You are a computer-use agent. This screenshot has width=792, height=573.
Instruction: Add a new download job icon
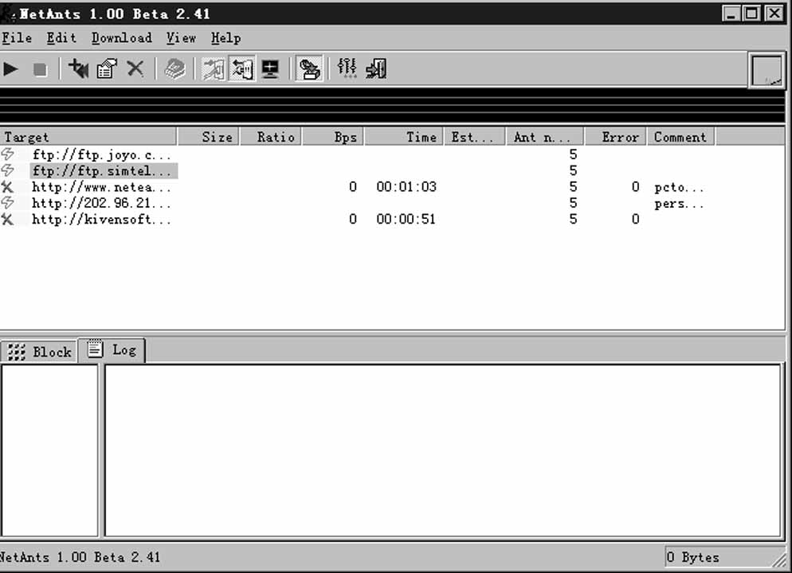tap(78, 69)
